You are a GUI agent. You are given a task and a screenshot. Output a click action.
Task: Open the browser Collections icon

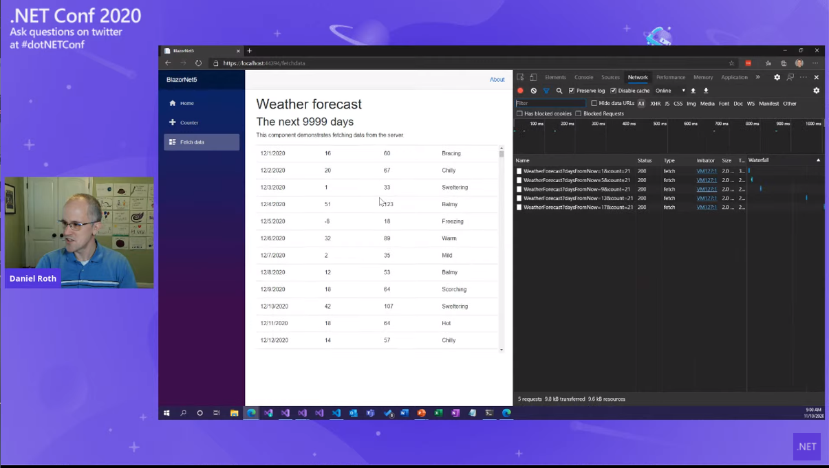[x=784, y=63]
